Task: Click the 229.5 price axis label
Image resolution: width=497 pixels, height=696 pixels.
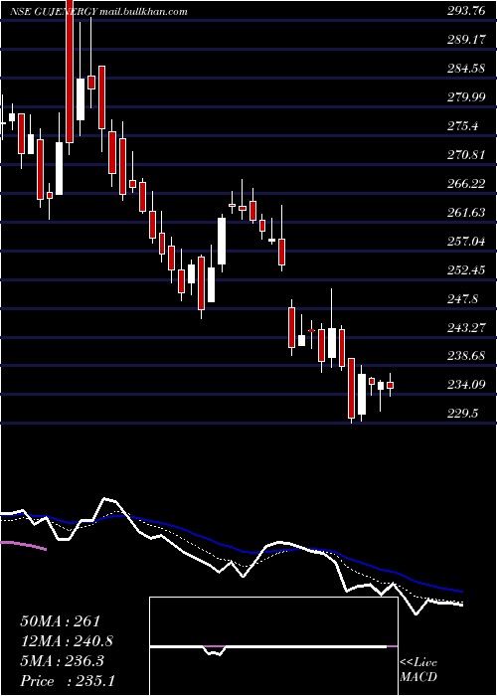Action: (x=463, y=414)
